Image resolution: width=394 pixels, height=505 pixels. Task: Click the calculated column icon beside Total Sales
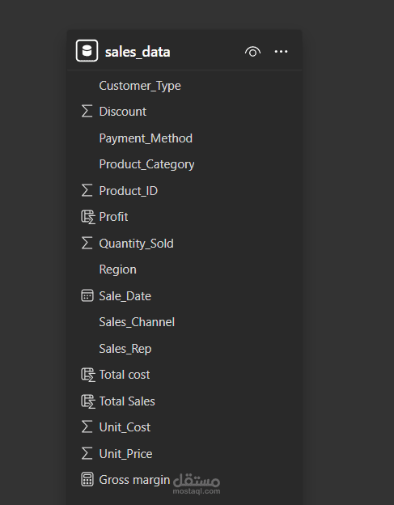(88, 401)
